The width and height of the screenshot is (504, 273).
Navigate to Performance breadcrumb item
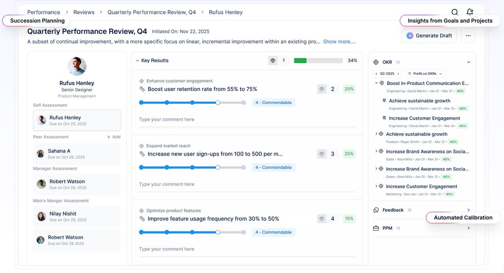point(44,12)
